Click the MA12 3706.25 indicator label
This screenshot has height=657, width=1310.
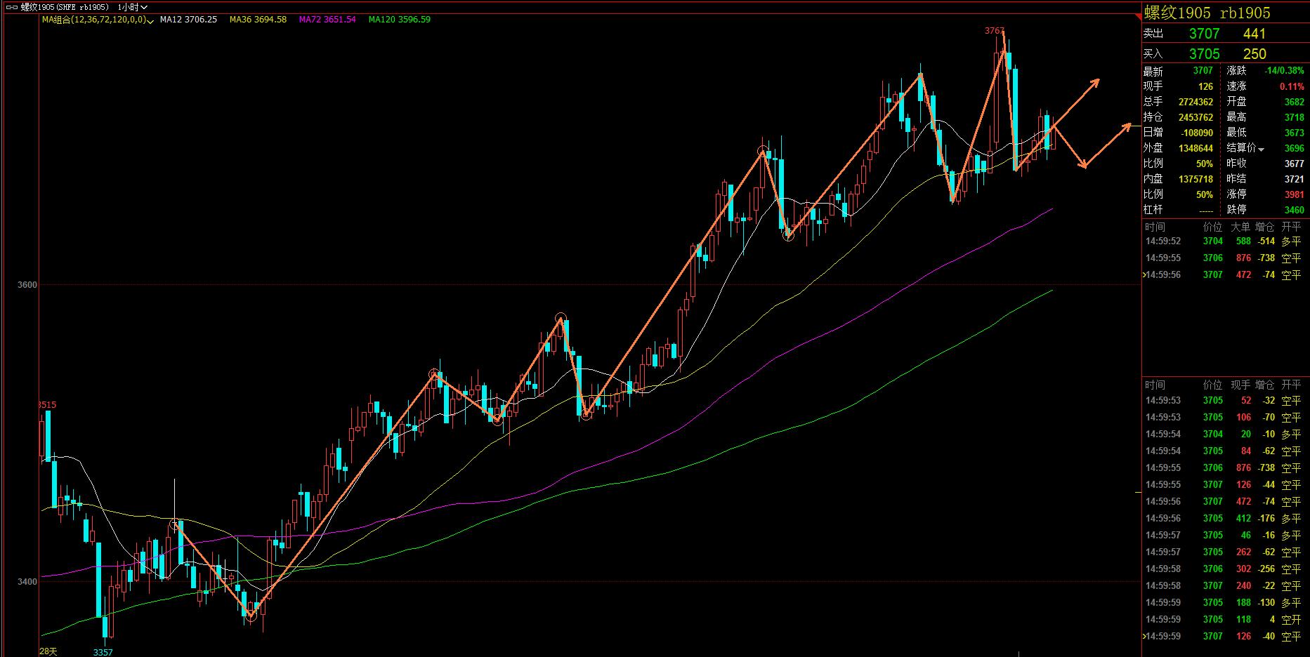(188, 20)
